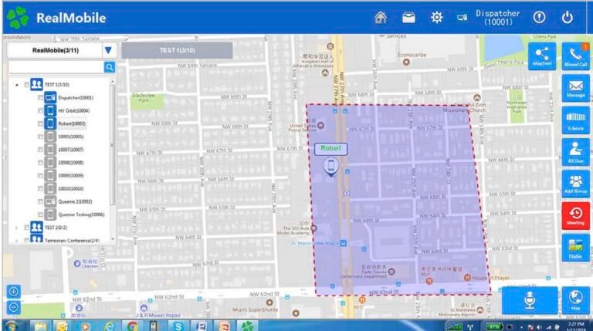
Task: Open the Message side menu item
Action: (x=575, y=88)
